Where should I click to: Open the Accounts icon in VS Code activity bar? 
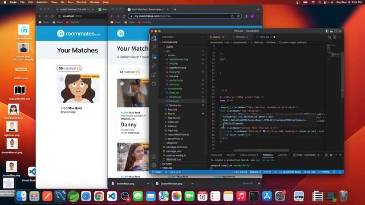(154, 157)
